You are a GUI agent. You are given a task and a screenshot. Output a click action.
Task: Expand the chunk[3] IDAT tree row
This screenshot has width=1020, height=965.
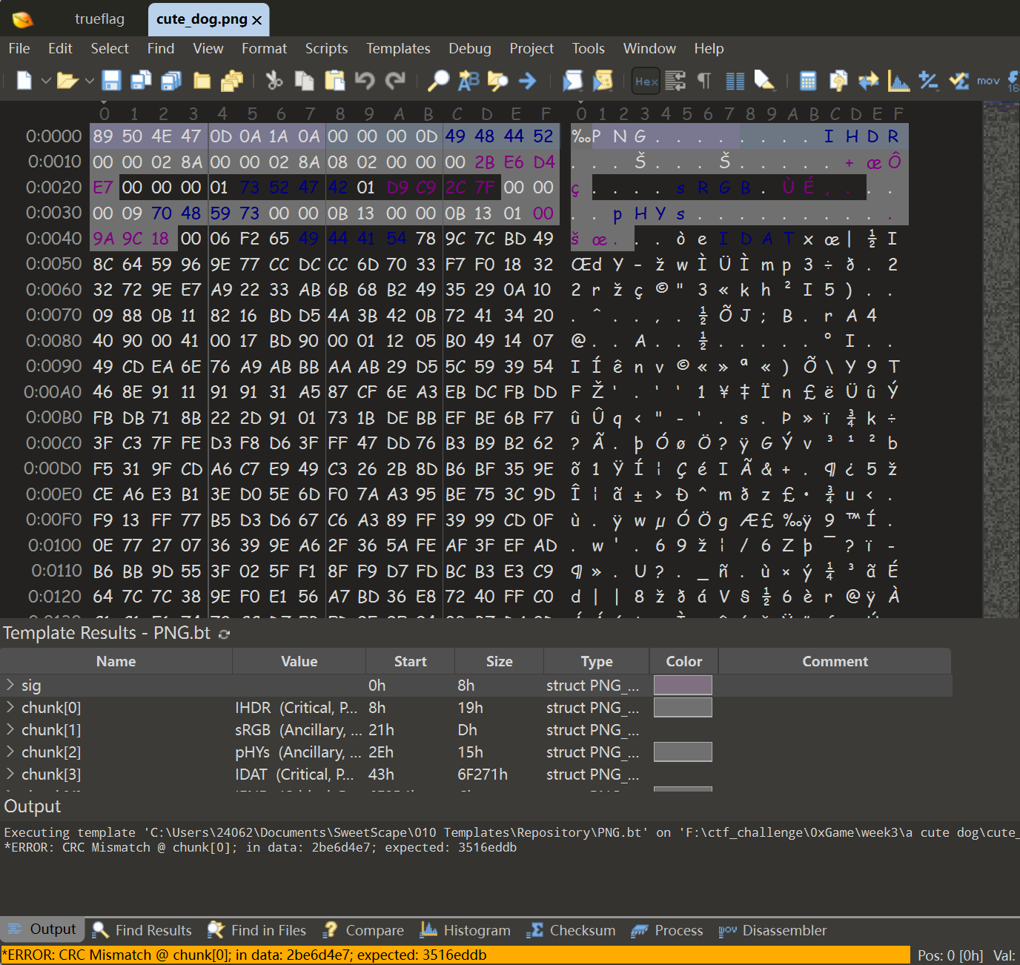click(x=10, y=775)
